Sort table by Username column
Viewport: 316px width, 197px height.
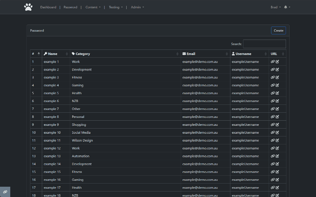coord(249,54)
